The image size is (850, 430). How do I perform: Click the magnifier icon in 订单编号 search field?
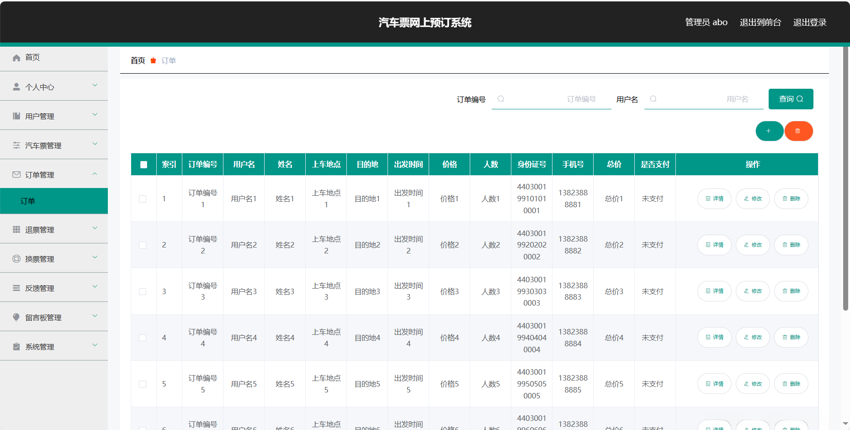tap(501, 99)
